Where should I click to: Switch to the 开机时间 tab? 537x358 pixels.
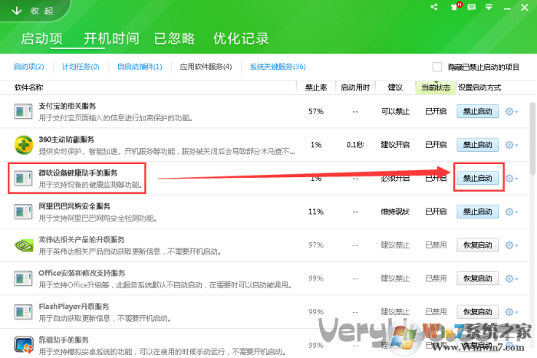(112, 38)
